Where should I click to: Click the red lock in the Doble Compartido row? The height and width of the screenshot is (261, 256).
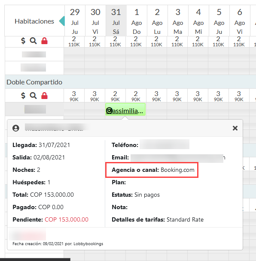coord(44,96)
